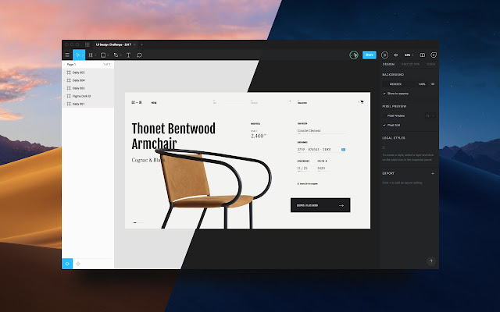
Task: Switch to the Prototype tab
Action: point(410,64)
